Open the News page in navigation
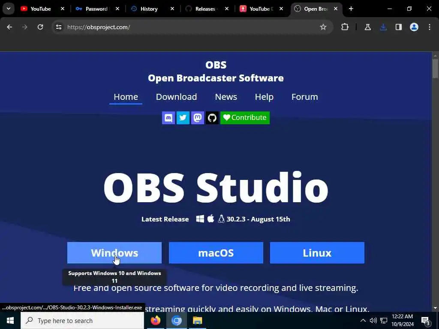This screenshot has height=329, width=439. pos(226,97)
